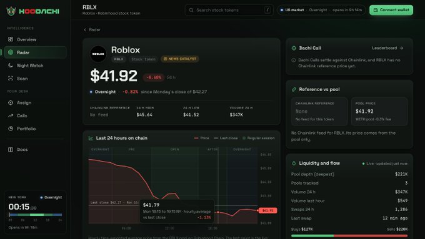
Task: Open the Overview page icon
Action: (11, 39)
